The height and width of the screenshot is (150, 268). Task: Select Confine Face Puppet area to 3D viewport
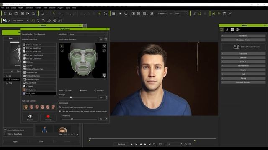pyautogui.click(x=60, y=107)
